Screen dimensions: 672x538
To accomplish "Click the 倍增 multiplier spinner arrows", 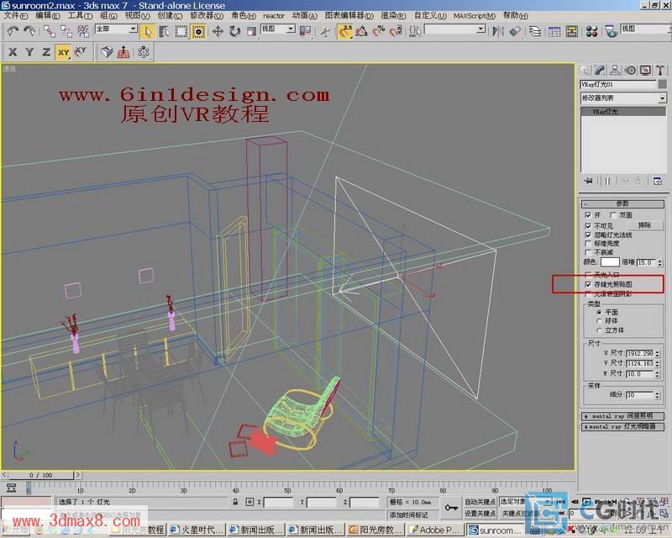I will click(x=659, y=262).
